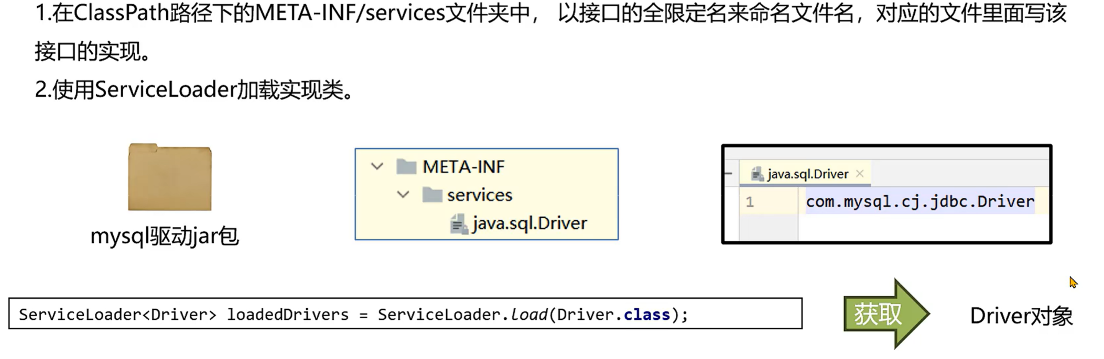Select the META-INF folder label
Screen dimensions: 1104x359
coord(463,167)
